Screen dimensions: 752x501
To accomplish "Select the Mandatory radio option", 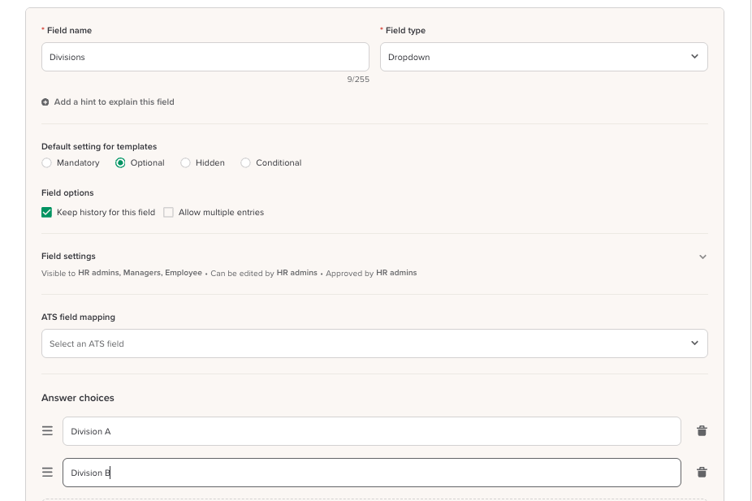I will tap(47, 163).
